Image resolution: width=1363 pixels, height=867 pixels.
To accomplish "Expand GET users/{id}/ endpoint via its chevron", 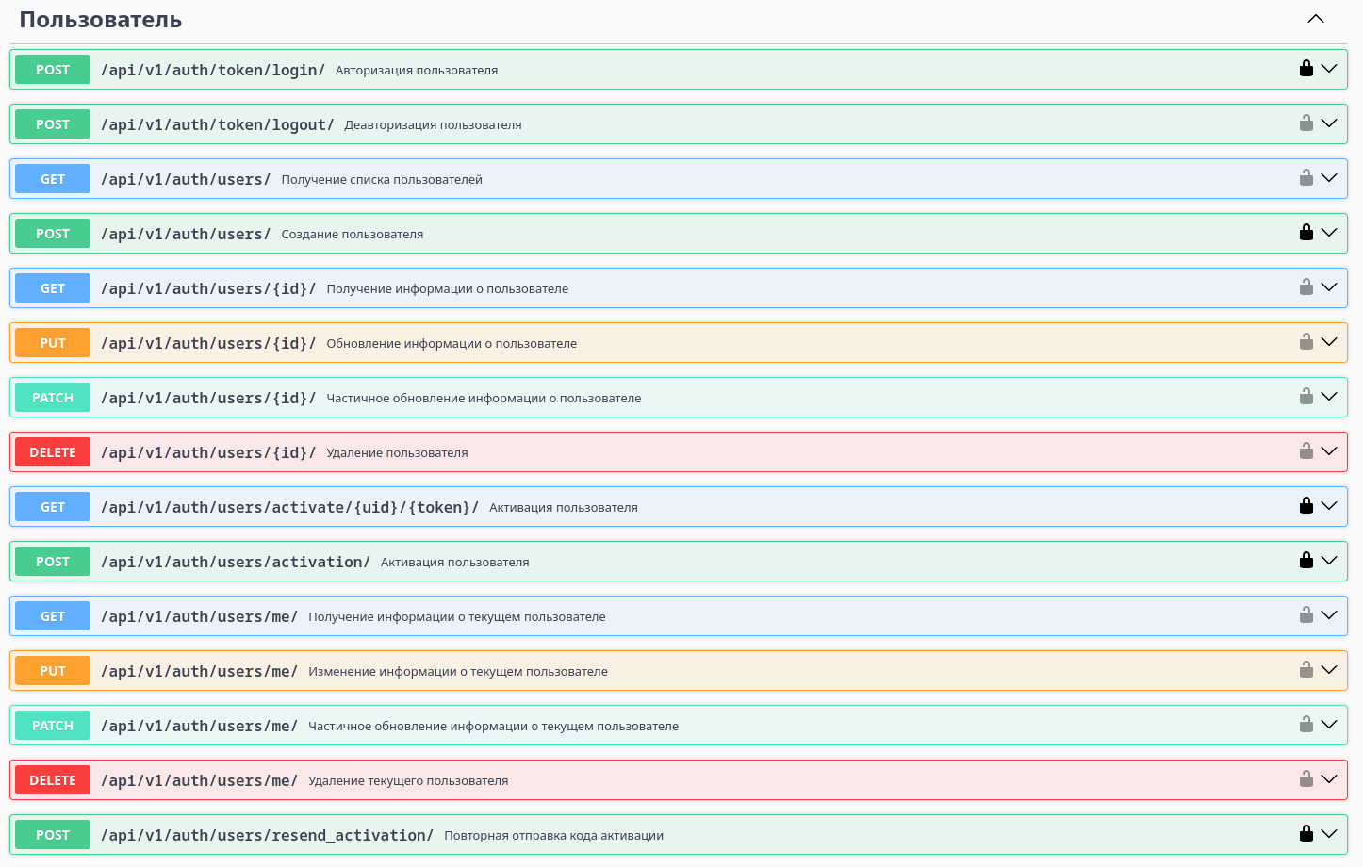I will (1329, 287).
